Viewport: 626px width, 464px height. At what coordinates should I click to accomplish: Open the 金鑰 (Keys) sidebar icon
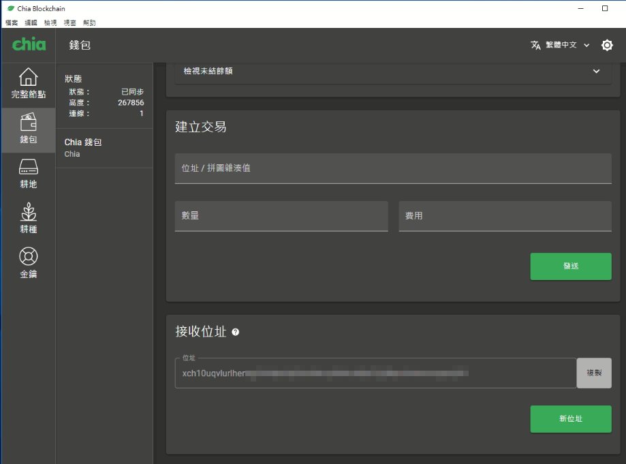28,263
